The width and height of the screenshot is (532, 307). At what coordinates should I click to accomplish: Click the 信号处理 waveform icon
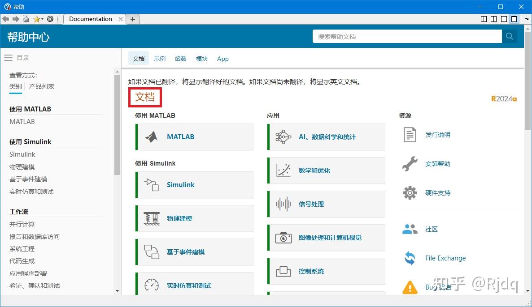coord(283,204)
